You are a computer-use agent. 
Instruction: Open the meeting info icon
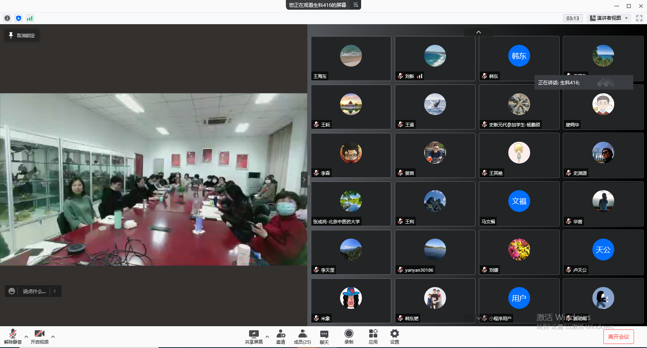(x=7, y=18)
